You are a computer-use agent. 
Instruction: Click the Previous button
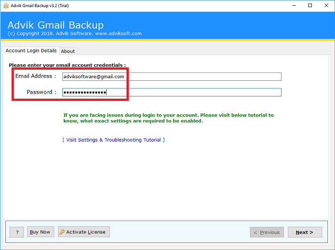coord(267,232)
